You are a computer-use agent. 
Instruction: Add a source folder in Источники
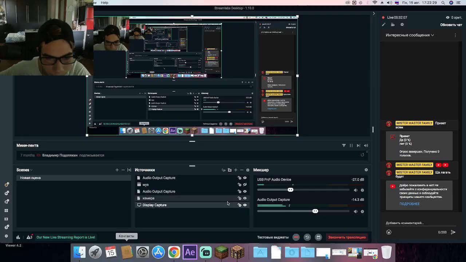coord(229,170)
